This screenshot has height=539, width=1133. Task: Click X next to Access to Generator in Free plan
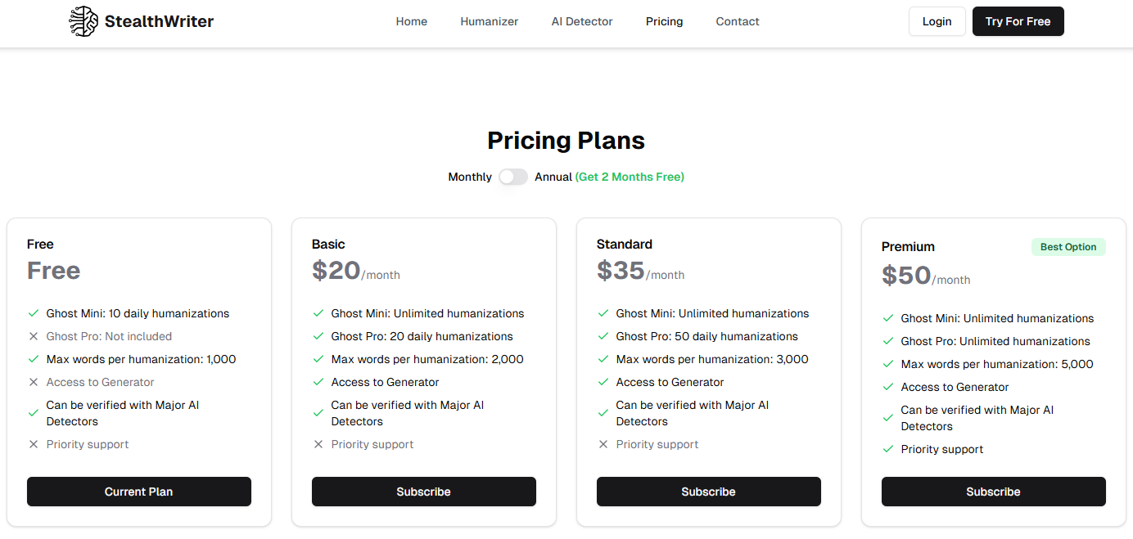(34, 382)
